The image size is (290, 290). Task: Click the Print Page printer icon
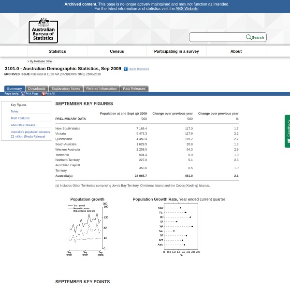(23, 94)
